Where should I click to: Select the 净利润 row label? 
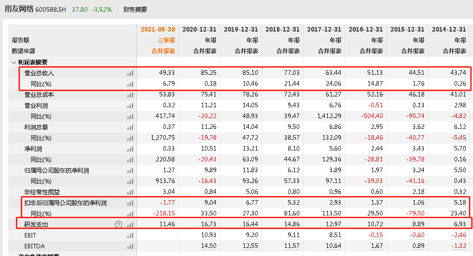(x=33, y=149)
